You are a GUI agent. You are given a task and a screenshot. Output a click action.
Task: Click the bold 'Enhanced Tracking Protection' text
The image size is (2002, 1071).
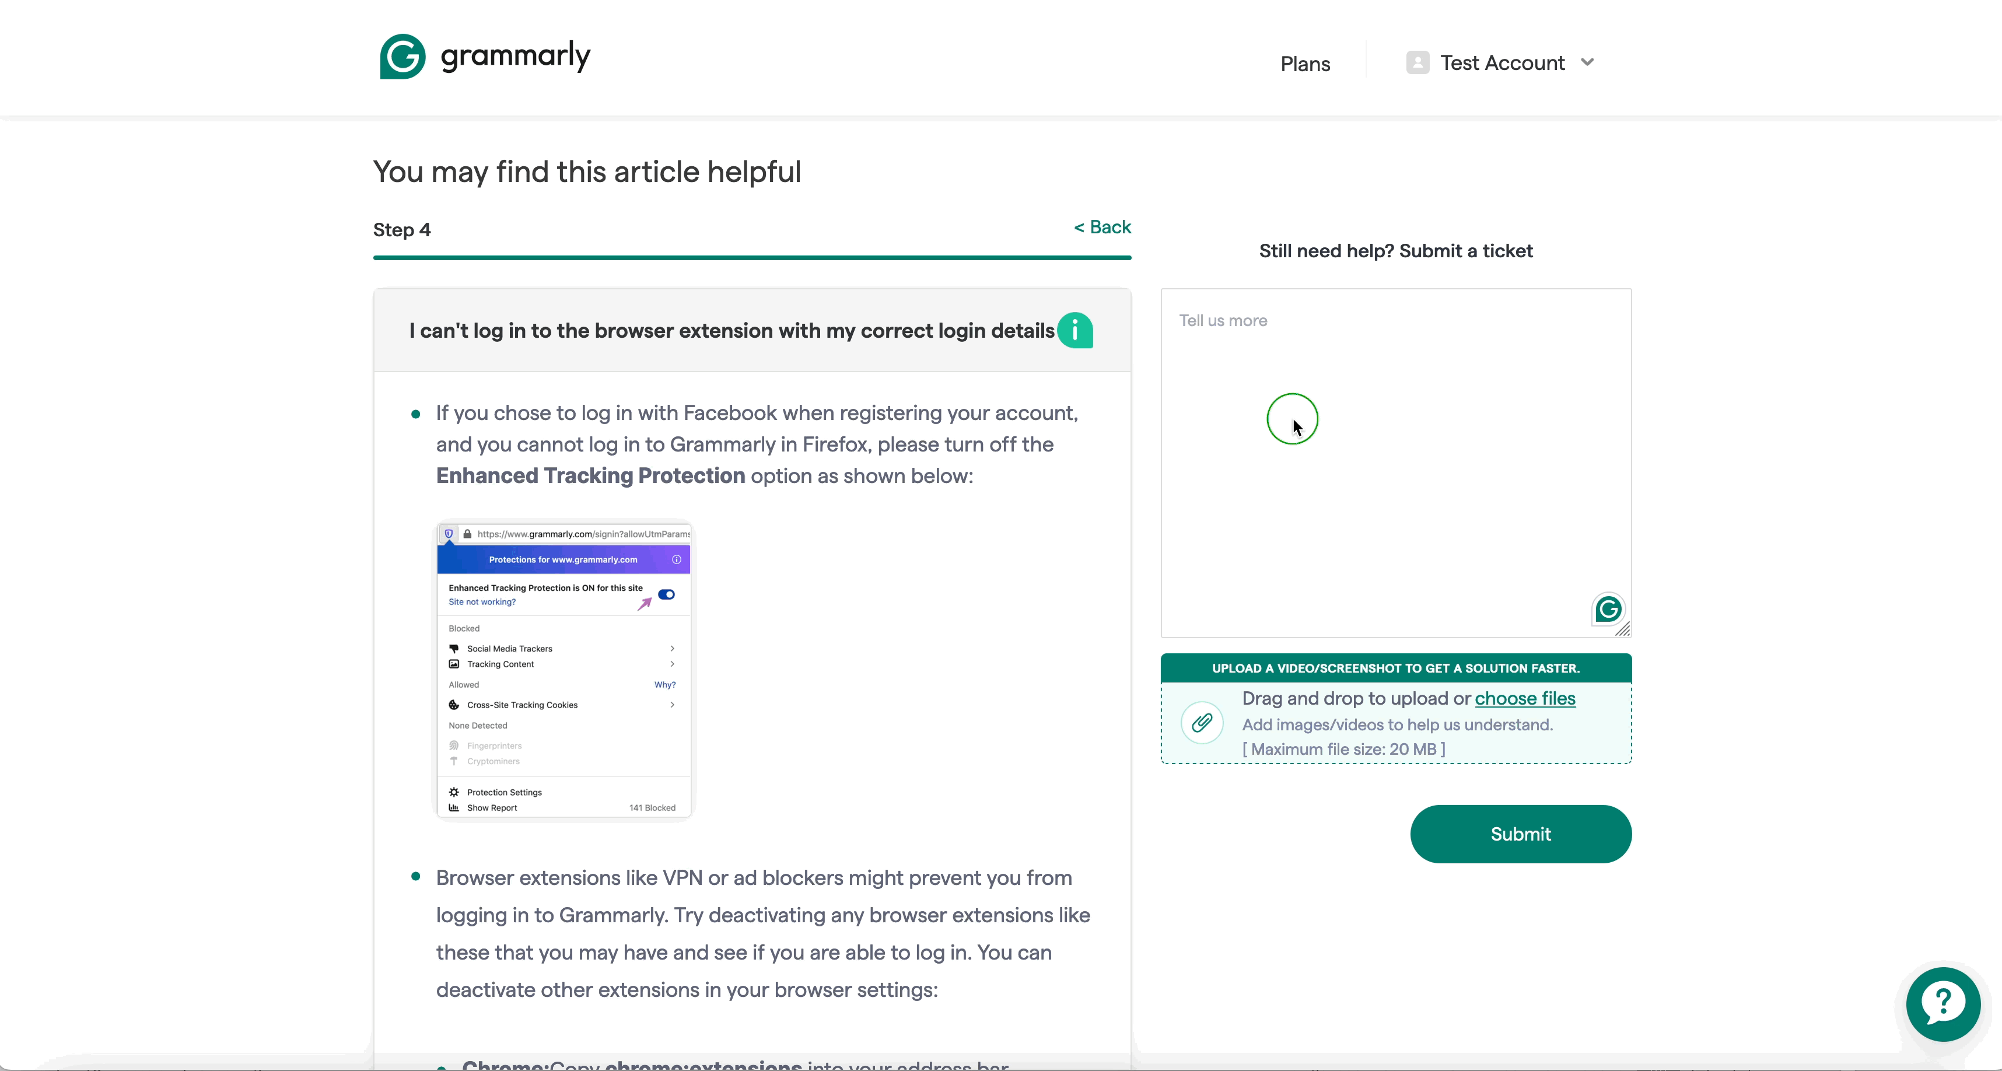[x=590, y=475]
